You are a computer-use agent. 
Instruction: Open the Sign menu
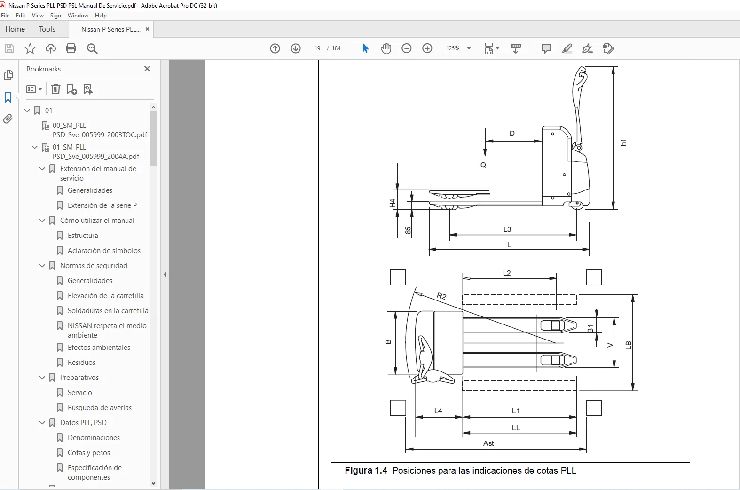tap(55, 16)
